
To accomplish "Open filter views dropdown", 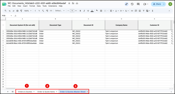I will tap(148, 11).
